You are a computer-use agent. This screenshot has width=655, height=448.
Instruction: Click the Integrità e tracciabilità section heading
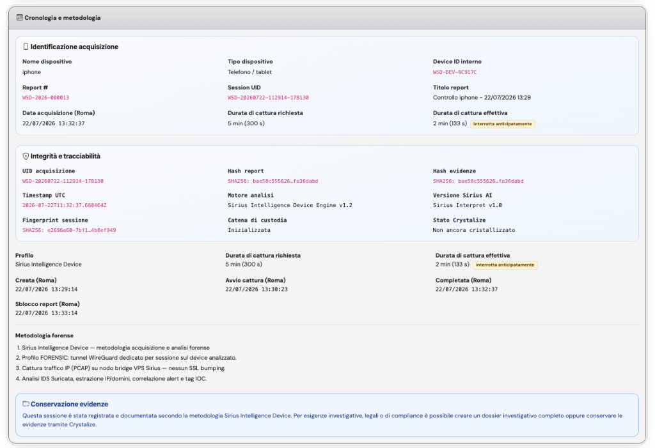65,156
